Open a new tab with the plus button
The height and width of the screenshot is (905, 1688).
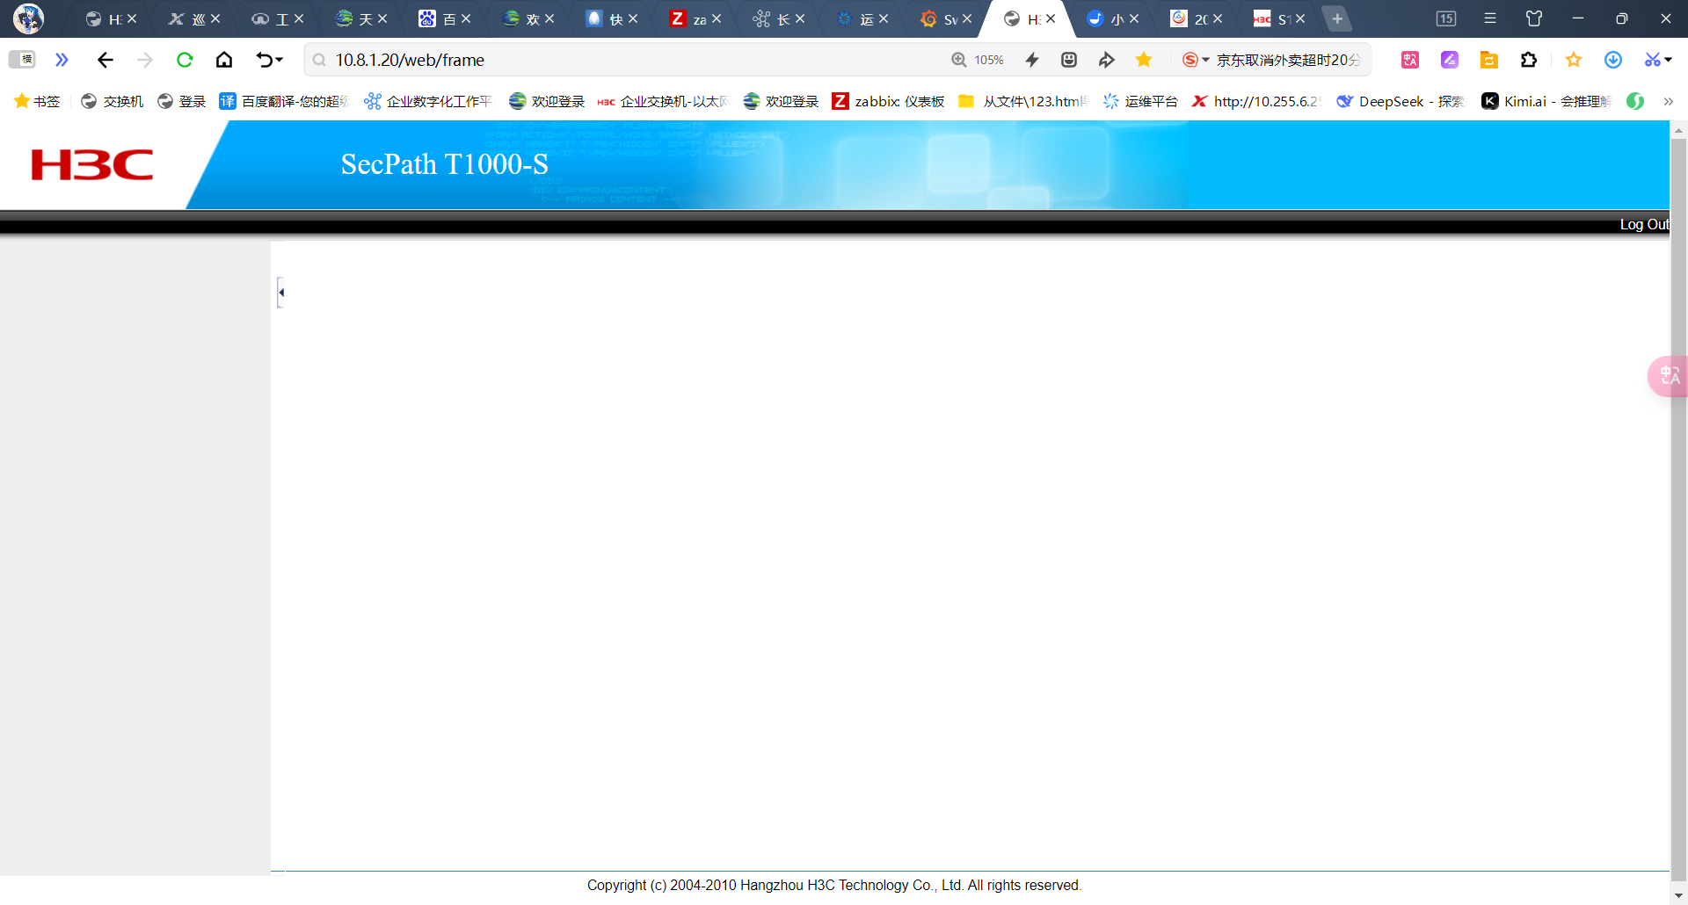pos(1337,18)
